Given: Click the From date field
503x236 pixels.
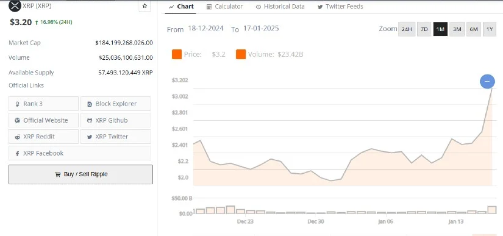Looking at the screenshot, I should click(x=205, y=28).
